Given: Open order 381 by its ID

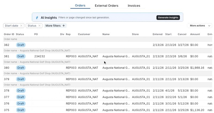Looking at the screenshot, I should coord(6,56).
